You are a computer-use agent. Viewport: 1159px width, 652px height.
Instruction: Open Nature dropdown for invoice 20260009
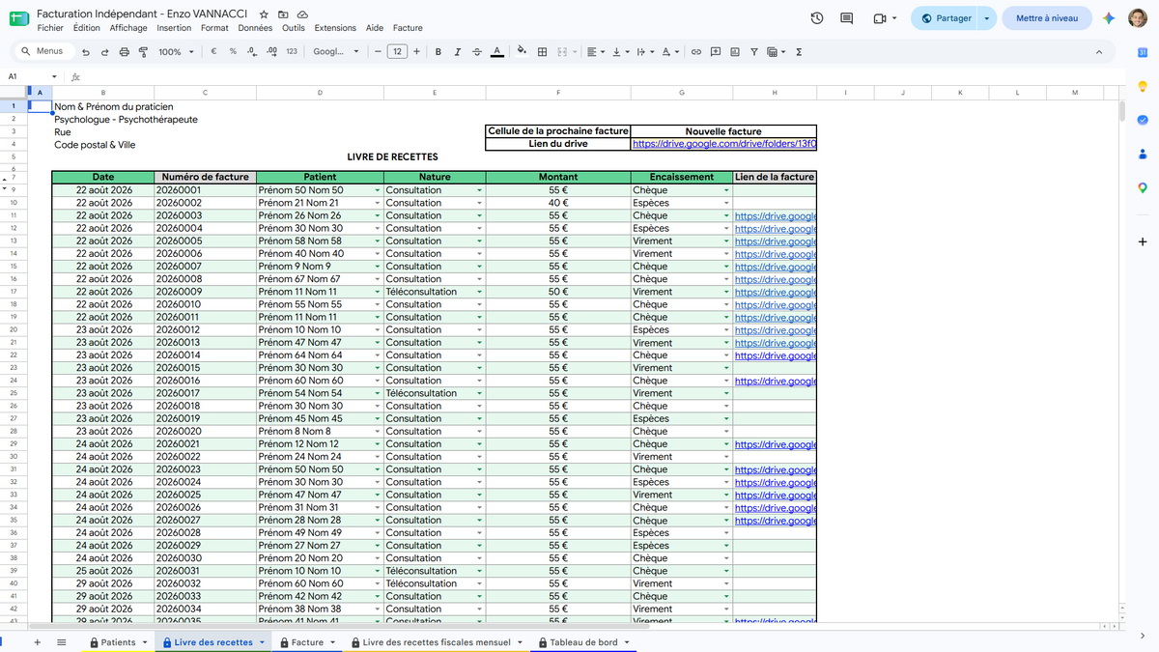[479, 292]
